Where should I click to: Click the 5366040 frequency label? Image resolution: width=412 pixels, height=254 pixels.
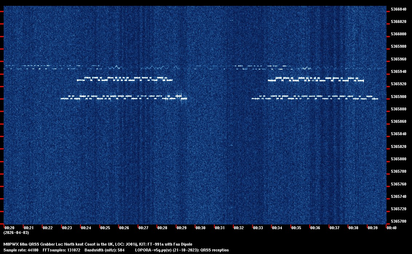(398, 9)
